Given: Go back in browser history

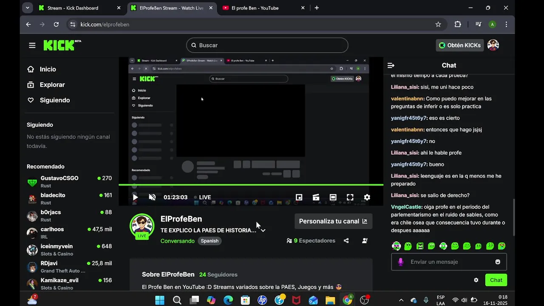Looking at the screenshot, I should coord(28,24).
